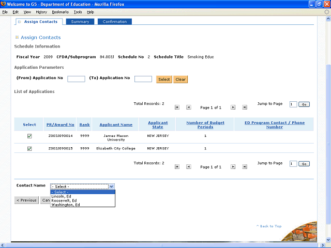Choose Washington, Ed from contact list
Viewport: 331px width, 248px height.
[x=83, y=205]
